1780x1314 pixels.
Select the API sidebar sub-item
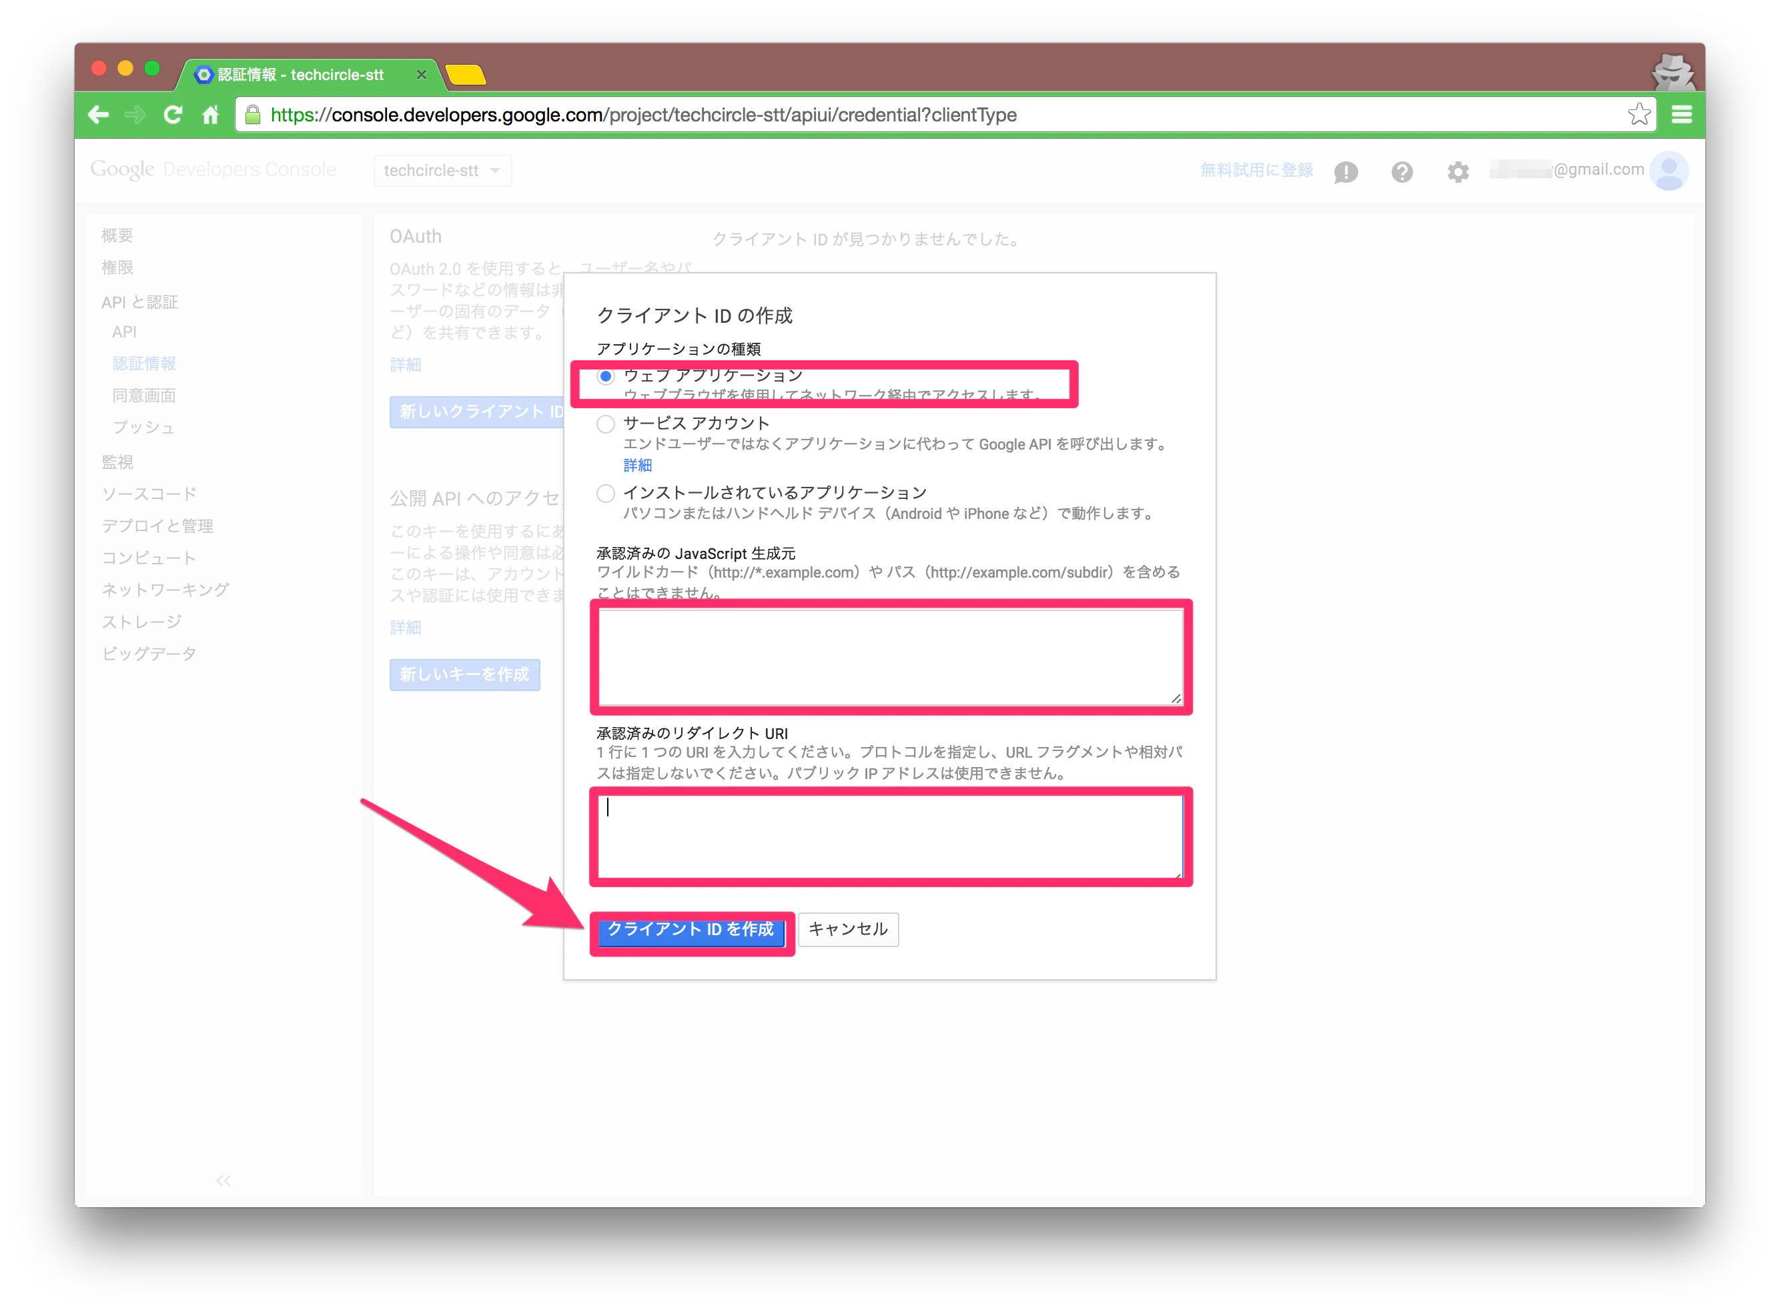coord(124,332)
